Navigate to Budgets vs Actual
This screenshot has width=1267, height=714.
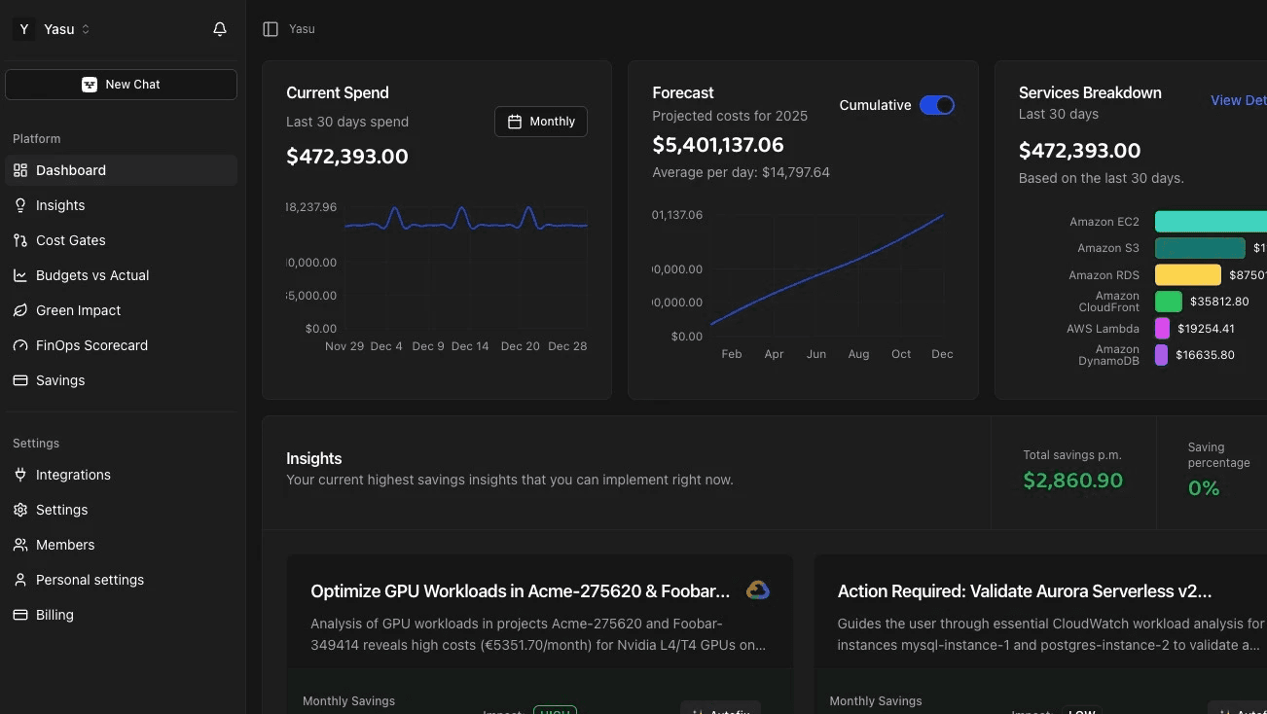point(122,275)
